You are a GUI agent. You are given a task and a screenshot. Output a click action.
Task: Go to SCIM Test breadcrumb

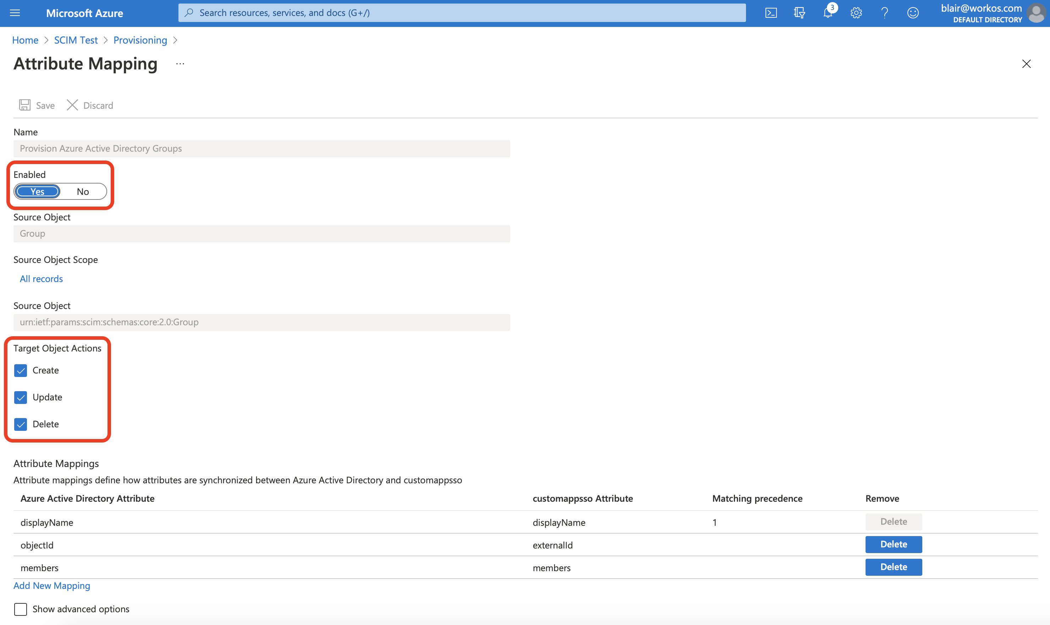pos(76,40)
